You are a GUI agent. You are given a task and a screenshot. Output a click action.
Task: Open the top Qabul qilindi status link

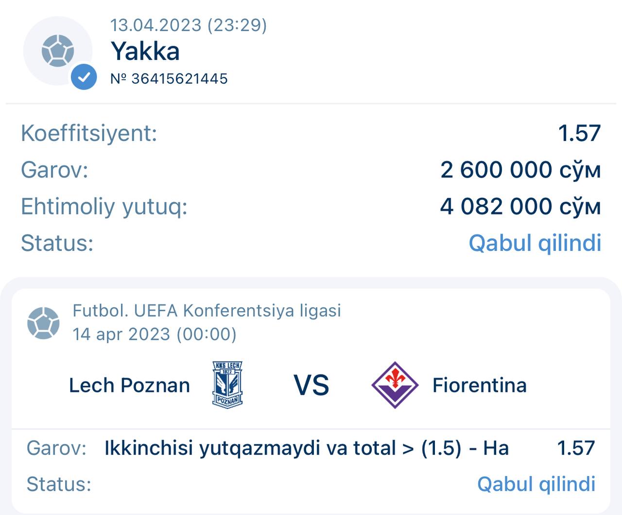pyautogui.click(x=535, y=243)
